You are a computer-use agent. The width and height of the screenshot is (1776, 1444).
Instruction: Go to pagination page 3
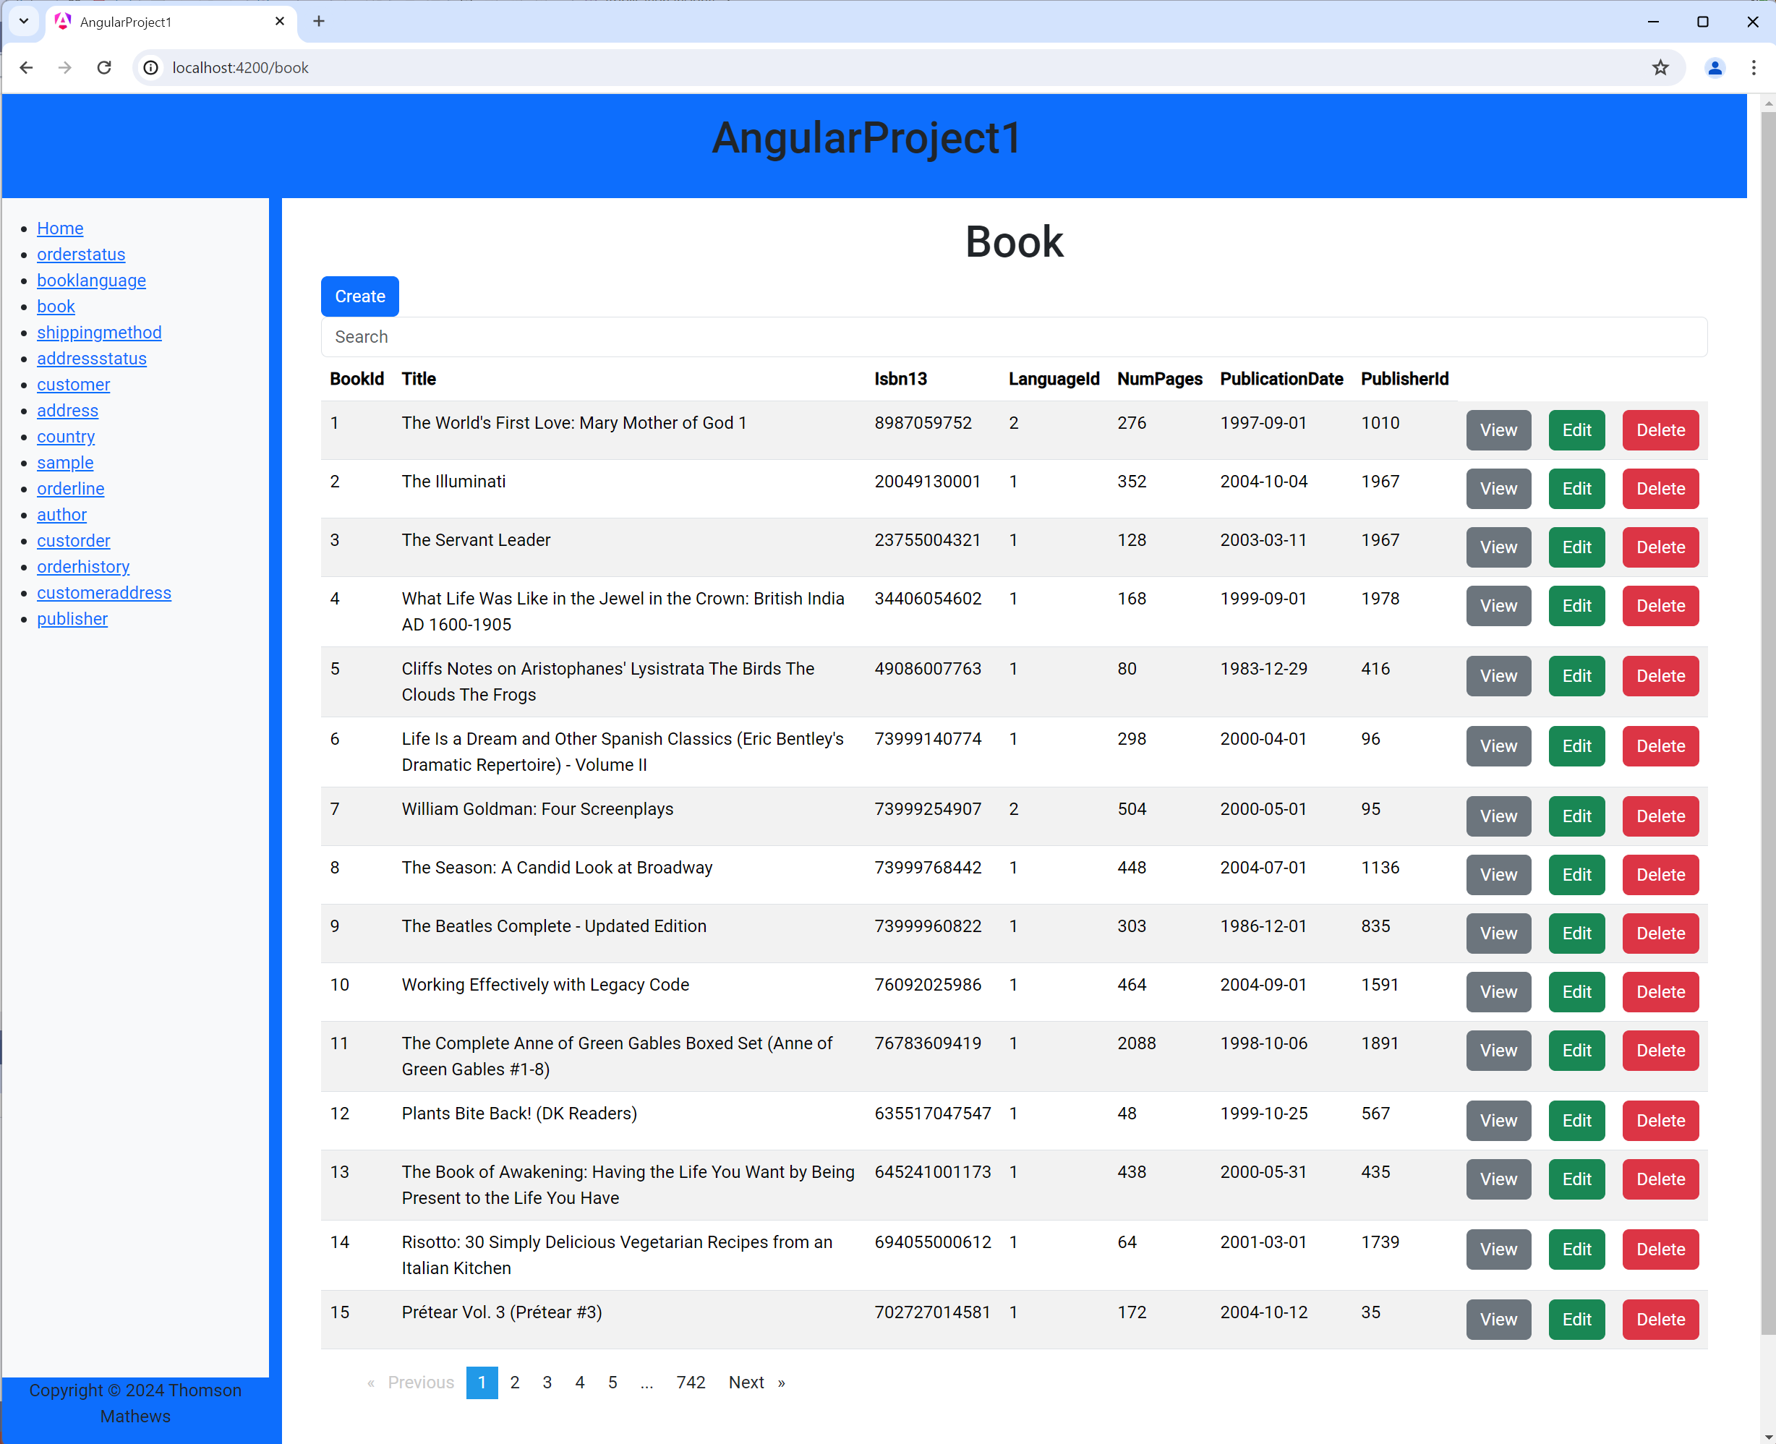pyautogui.click(x=547, y=1383)
